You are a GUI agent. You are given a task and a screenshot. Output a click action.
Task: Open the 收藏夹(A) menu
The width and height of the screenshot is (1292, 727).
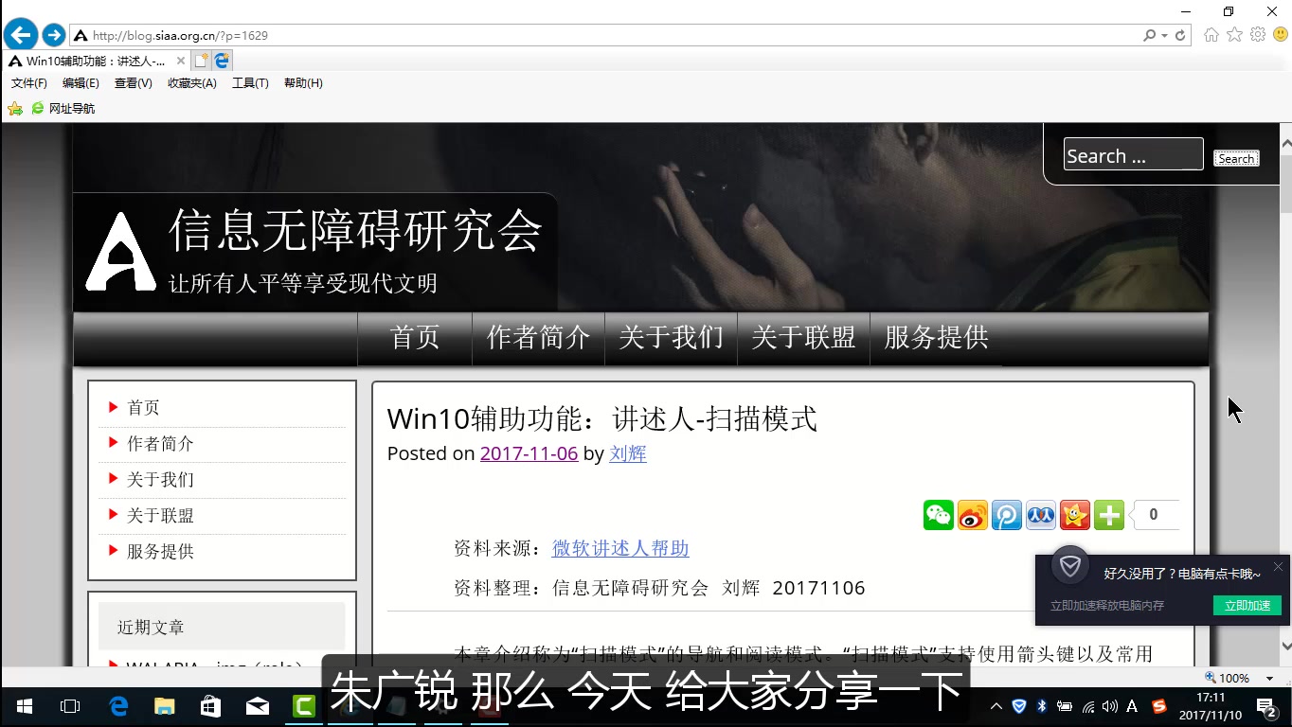192,83
